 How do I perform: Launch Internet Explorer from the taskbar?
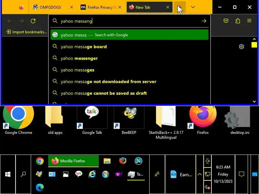pos(92,174)
